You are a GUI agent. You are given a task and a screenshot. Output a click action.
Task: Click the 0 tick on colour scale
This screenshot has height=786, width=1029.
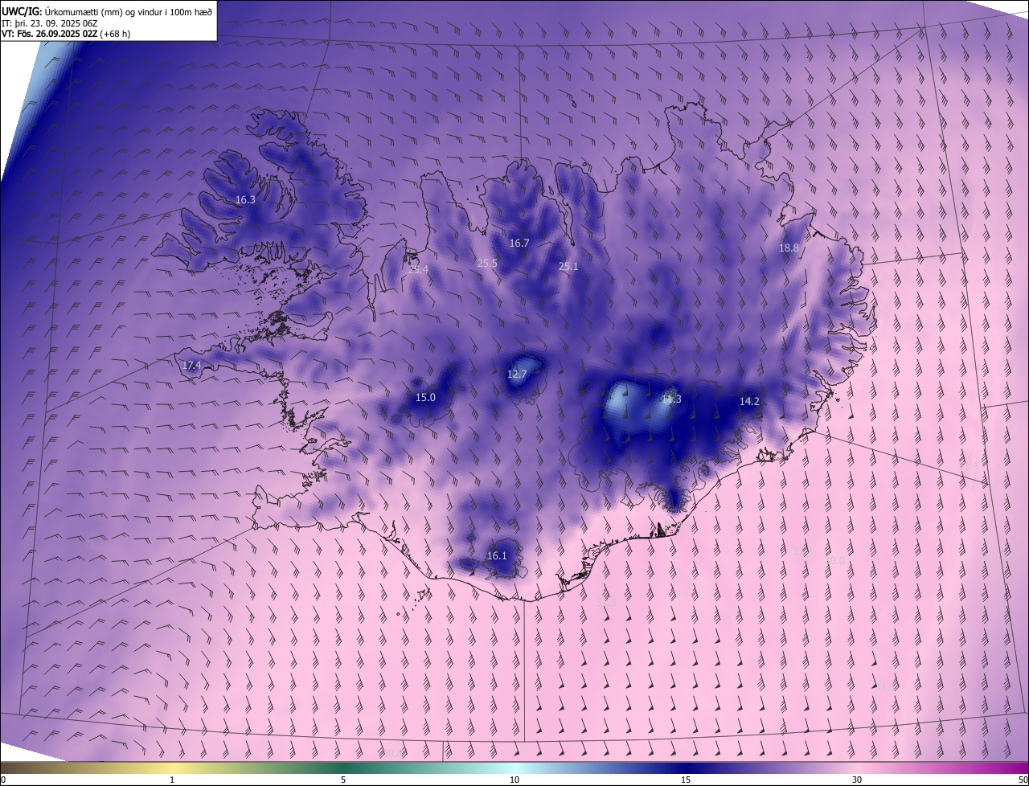pos(3,780)
